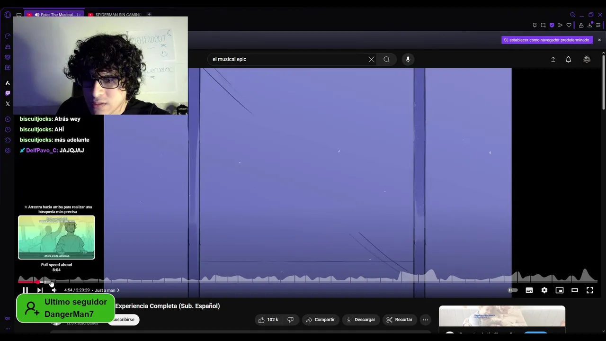Open History clock icon in sidebar
This screenshot has width=606, height=341.
(x=8, y=130)
